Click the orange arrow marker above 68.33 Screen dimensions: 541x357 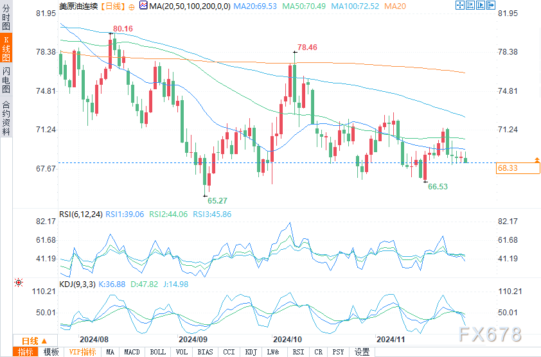click(x=537, y=159)
